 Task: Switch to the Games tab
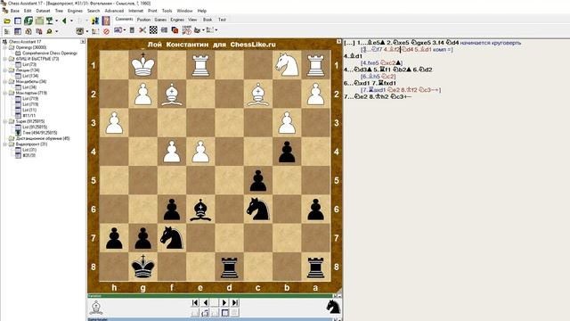pyautogui.click(x=160, y=20)
